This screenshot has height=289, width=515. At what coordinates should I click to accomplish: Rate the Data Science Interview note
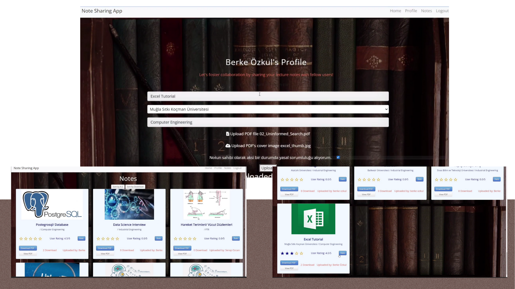(159, 238)
